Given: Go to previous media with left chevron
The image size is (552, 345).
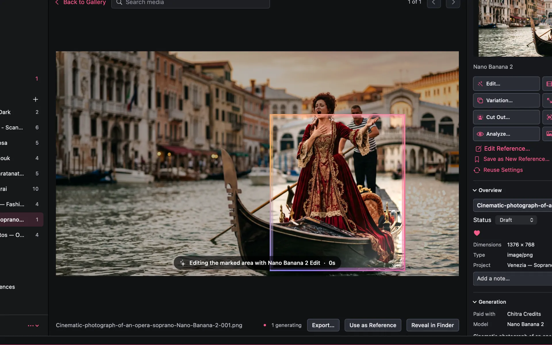Looking at the screenshot, I should (434, 3).
